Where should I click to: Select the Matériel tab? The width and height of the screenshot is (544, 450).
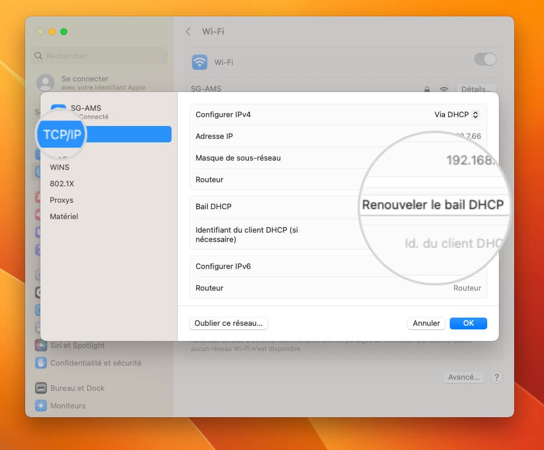(64, 216)
